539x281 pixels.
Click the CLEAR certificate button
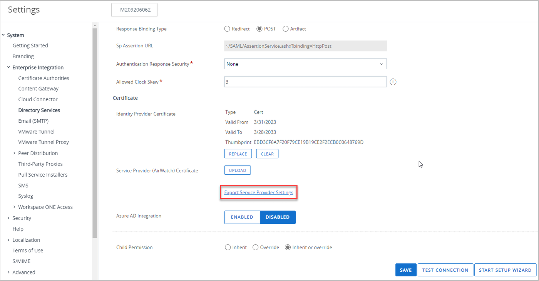(267, 154)
